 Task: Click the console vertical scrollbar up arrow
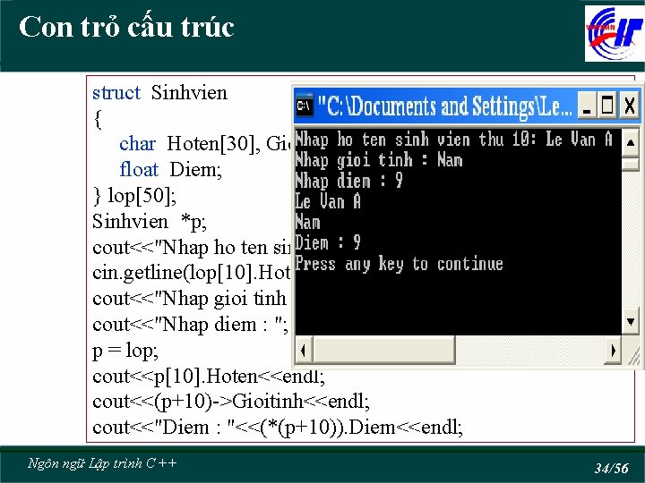tap(630, 142)
